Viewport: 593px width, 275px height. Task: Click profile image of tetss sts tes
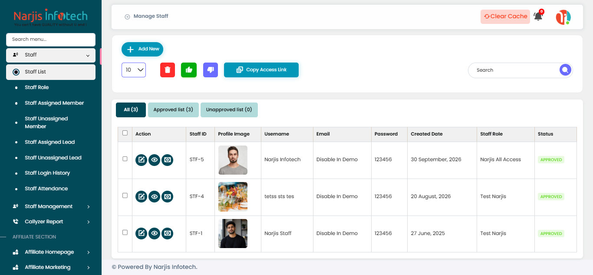tap(233, 197)
